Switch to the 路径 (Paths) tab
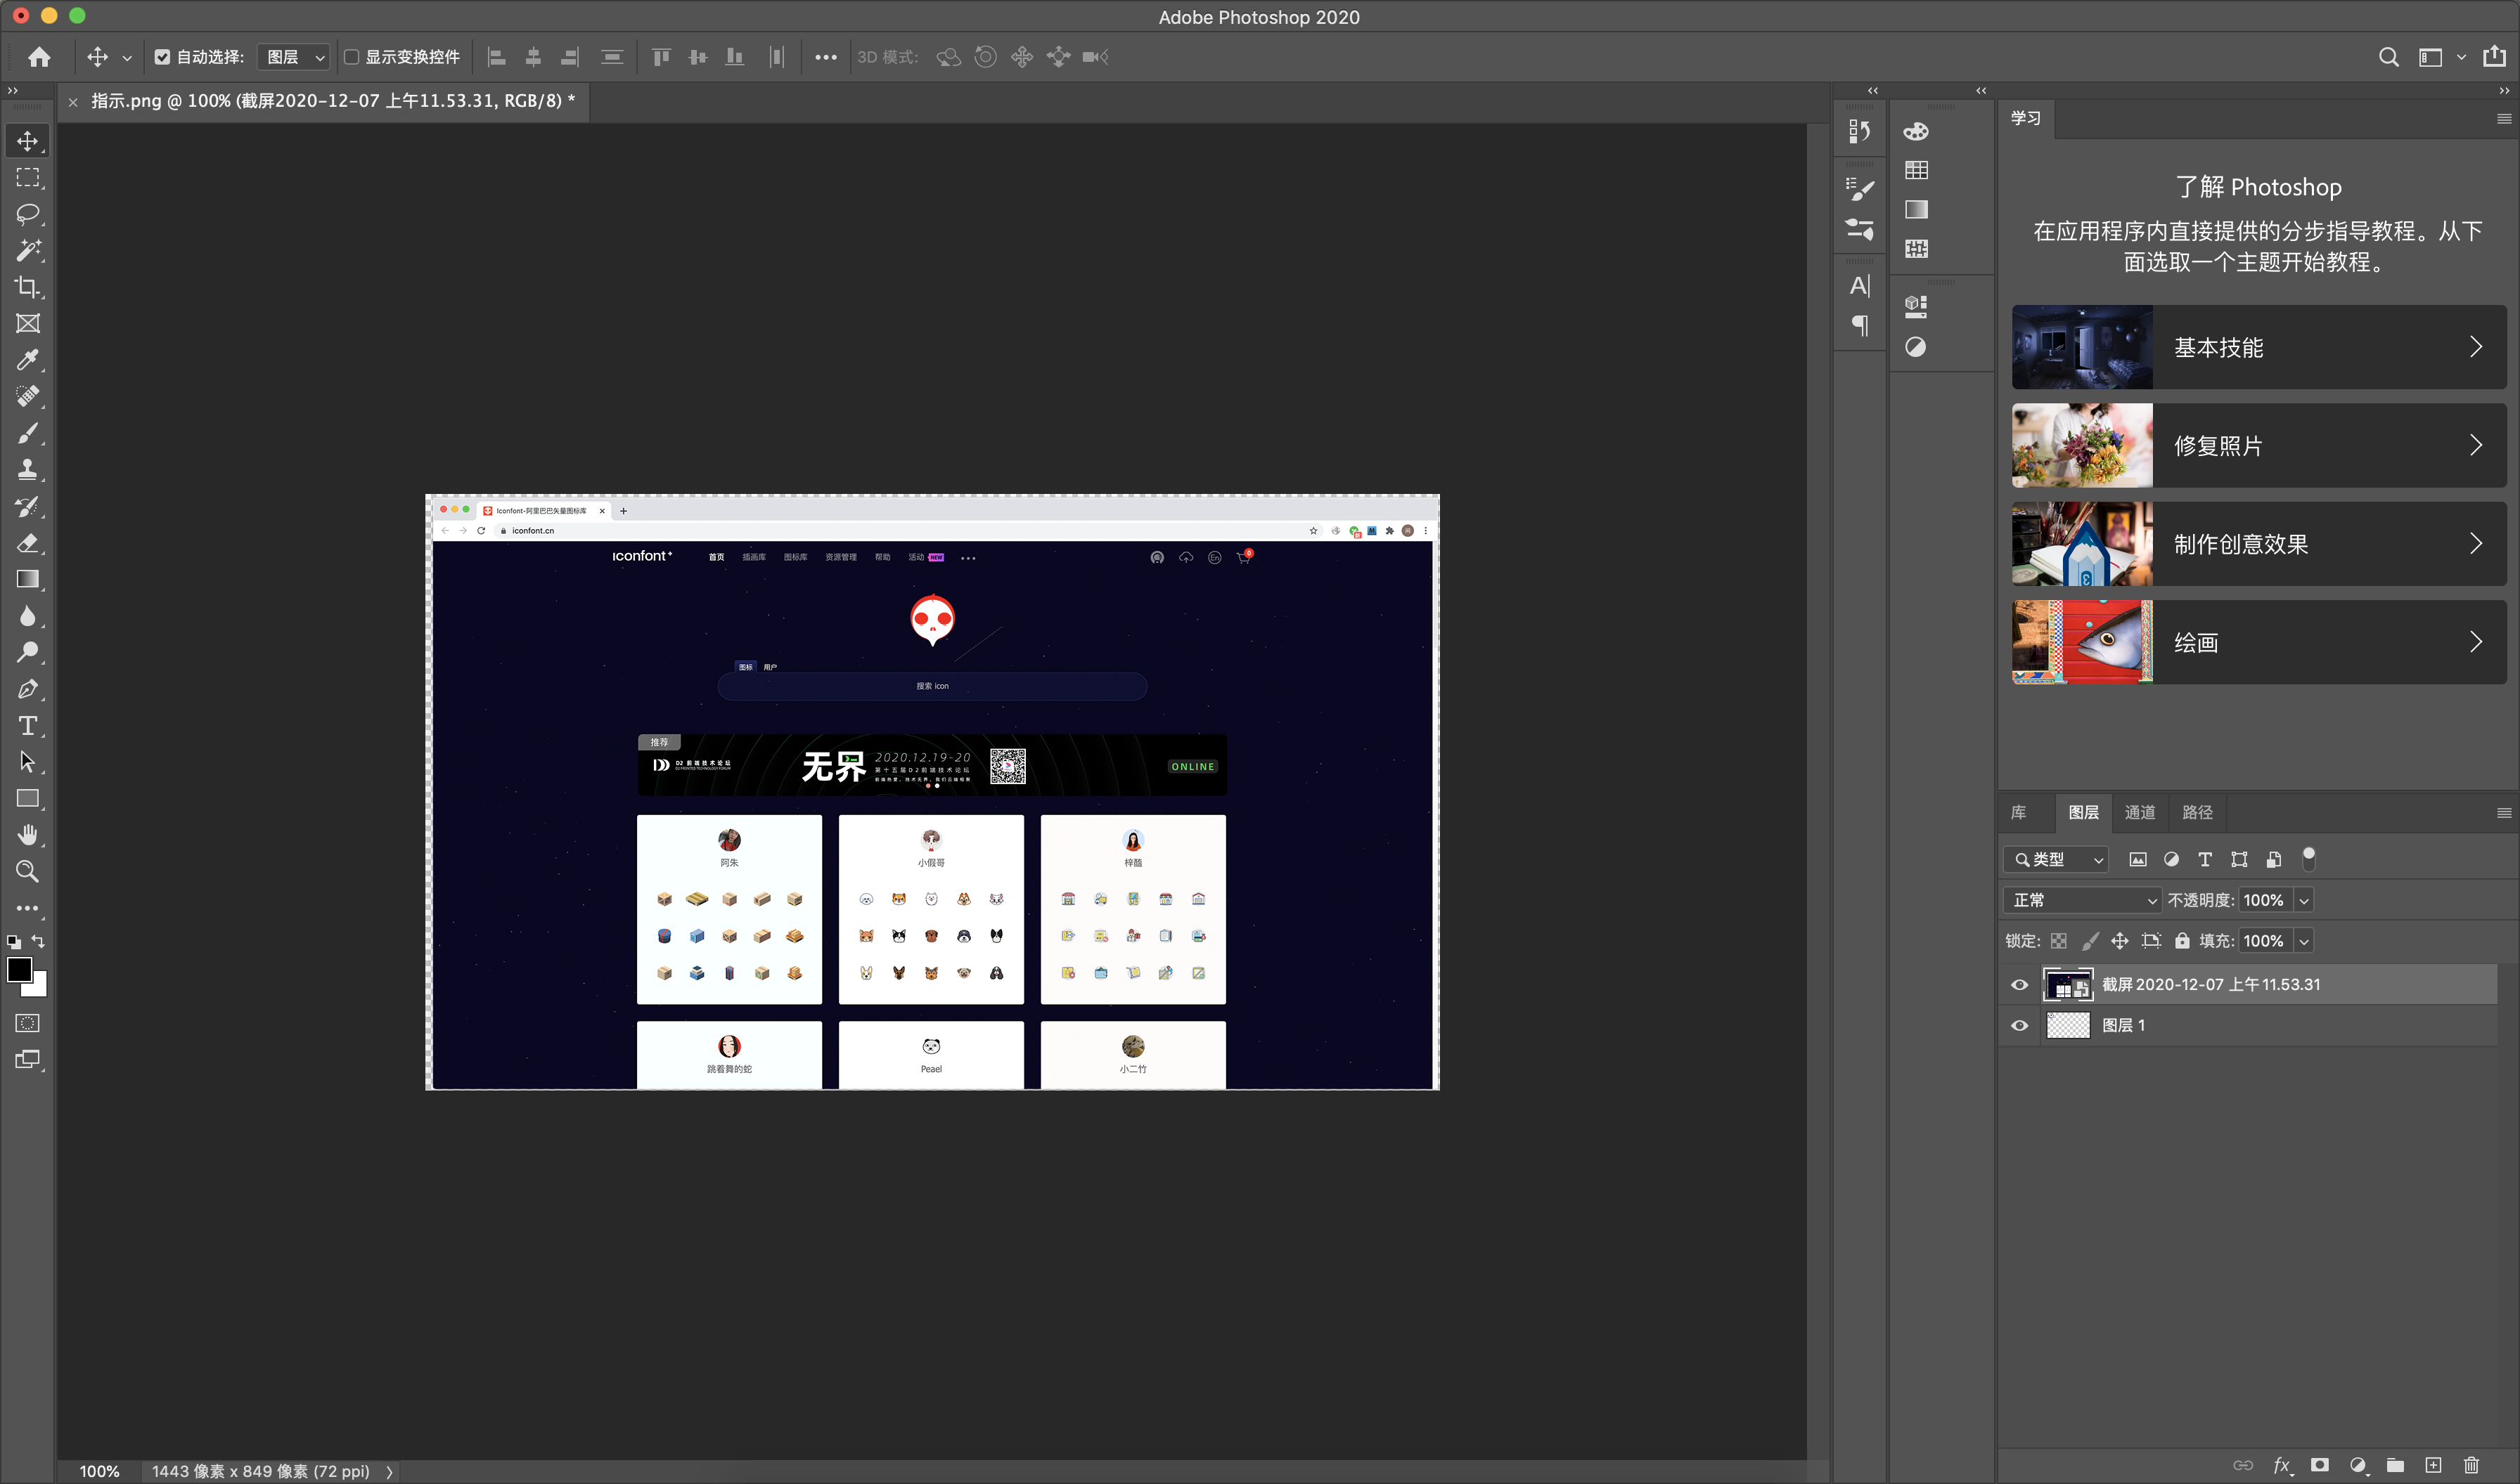 [2197, 813]
